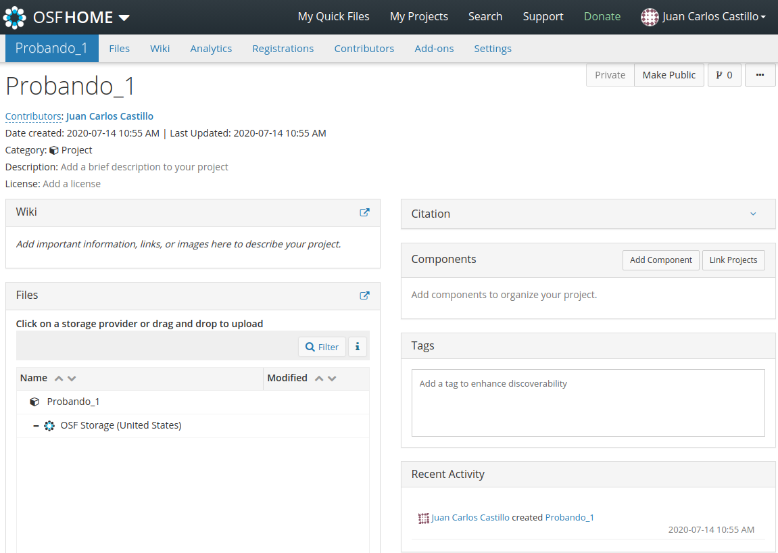Screen dimensions: 778x553
Task: Click the Contributors label link
Action: point(33,116)
